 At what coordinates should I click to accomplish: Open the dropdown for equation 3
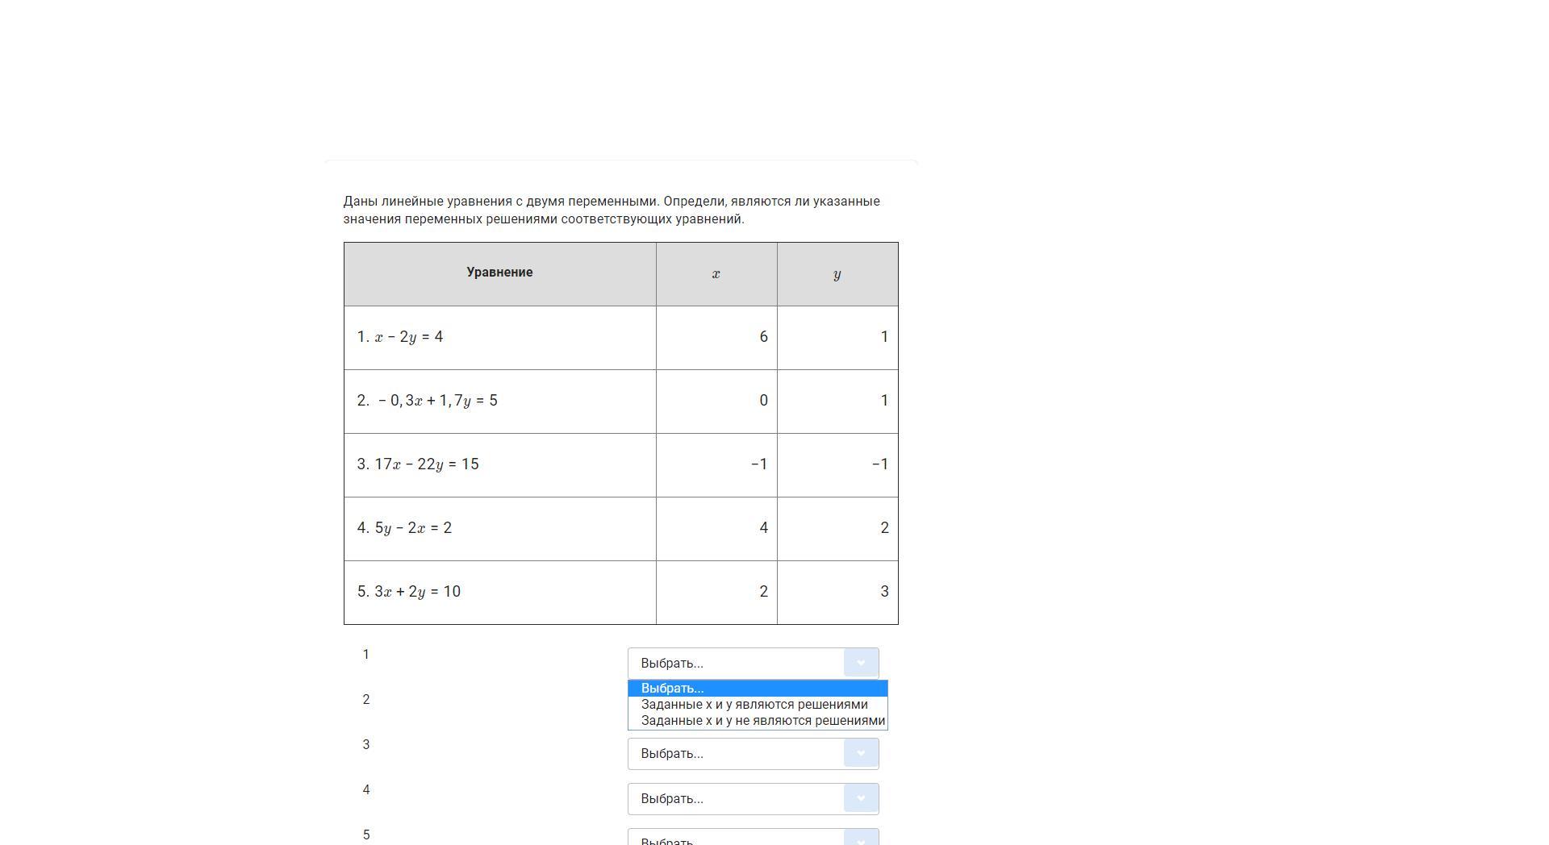[753, 753]
